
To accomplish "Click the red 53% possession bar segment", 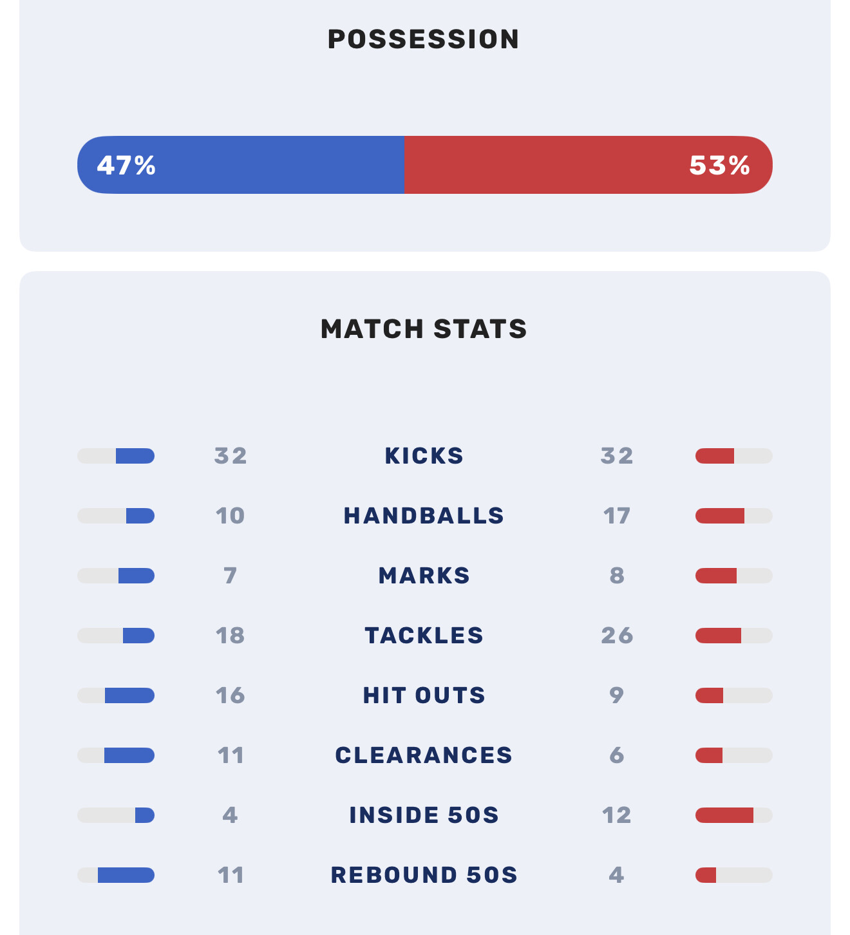I will pos(587,165).
